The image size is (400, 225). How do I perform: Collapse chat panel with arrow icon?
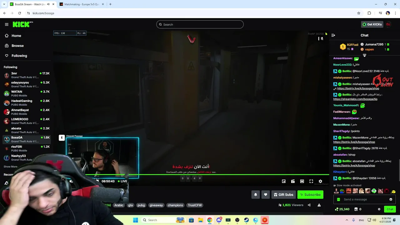pyautogui.click(x=333, y=35)
